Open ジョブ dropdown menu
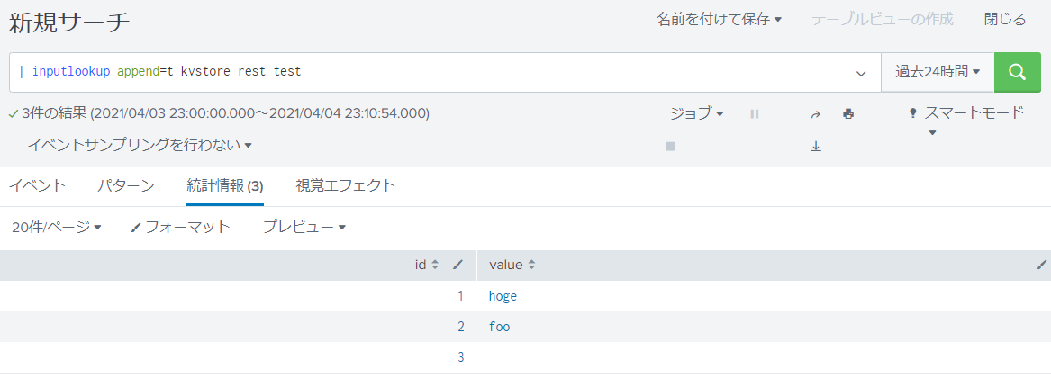 pos(697,113)
